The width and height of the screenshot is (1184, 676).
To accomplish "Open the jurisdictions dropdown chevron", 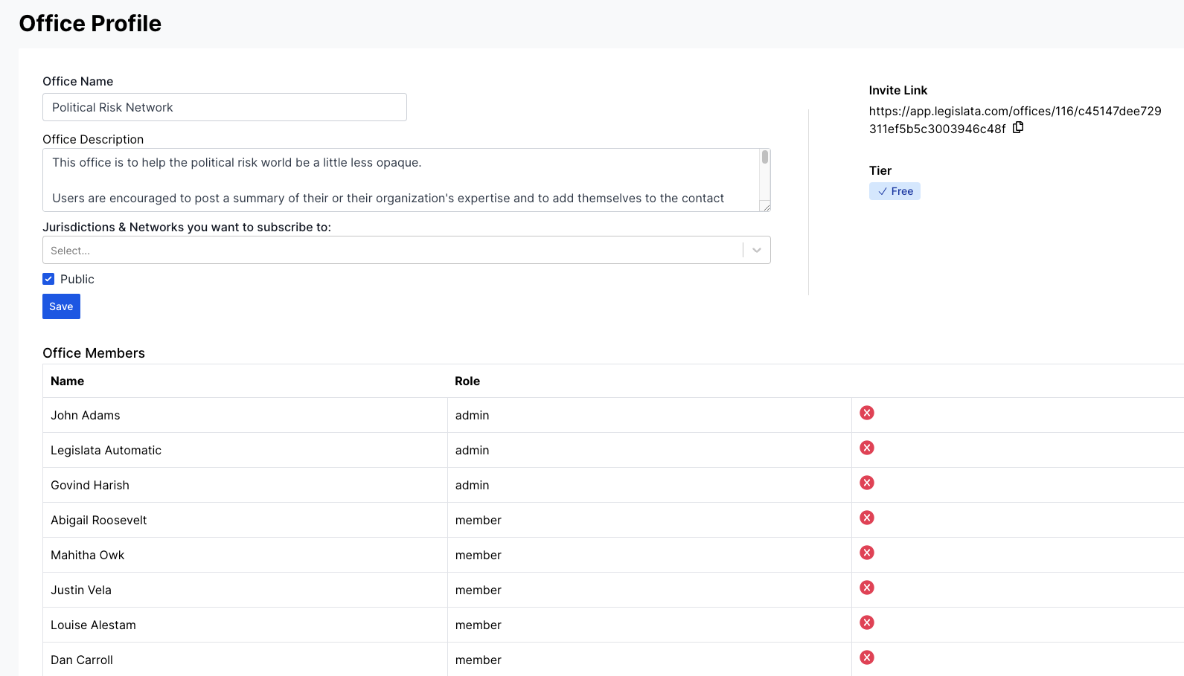I will point(757,251).
